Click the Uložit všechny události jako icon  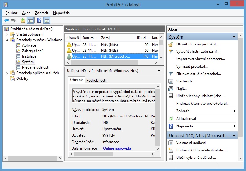click(x=171, y=96)
